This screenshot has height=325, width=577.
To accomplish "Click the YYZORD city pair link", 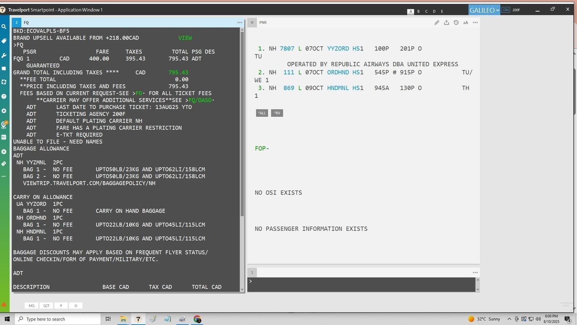I will coord(338,49).
